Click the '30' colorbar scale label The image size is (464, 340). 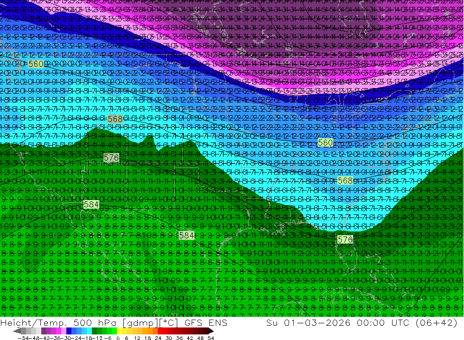(x=169, y=338)
